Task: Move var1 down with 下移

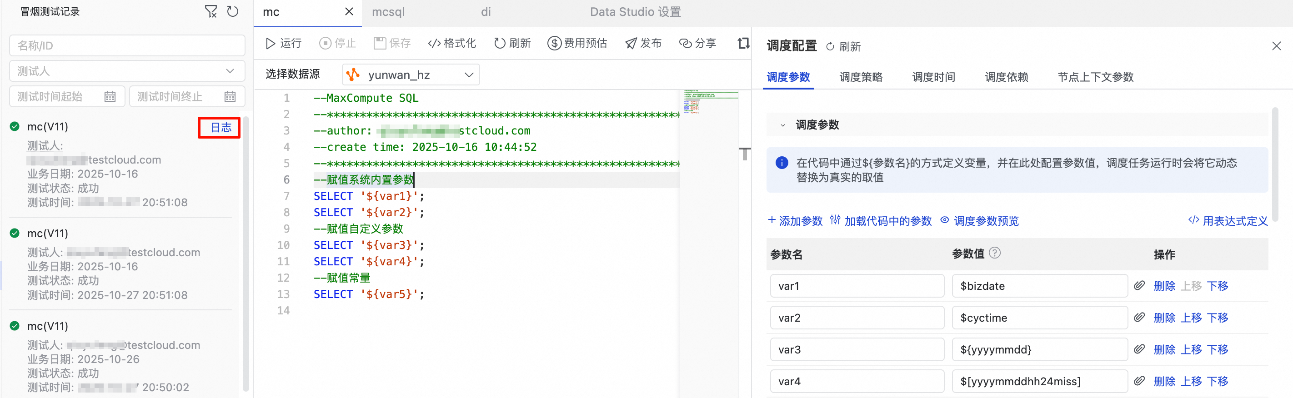Action: pyautogui.click(x=1218, y=286)
